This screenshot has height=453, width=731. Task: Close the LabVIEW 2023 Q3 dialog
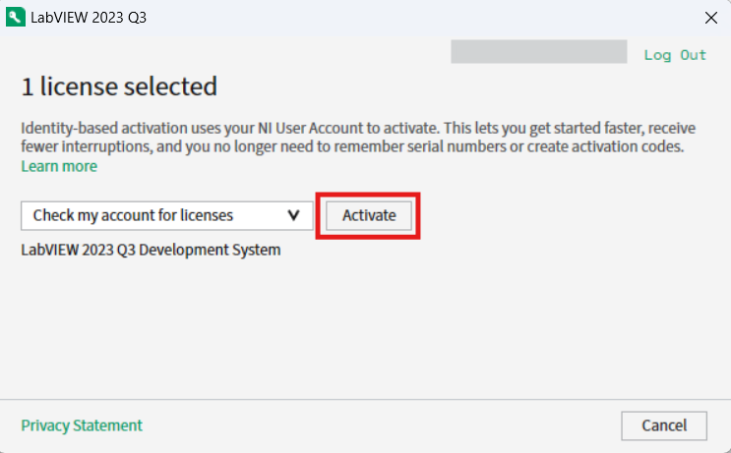coord(711,18)
